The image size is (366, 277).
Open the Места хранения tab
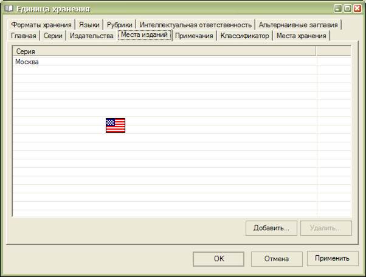[x=301, y=36]
